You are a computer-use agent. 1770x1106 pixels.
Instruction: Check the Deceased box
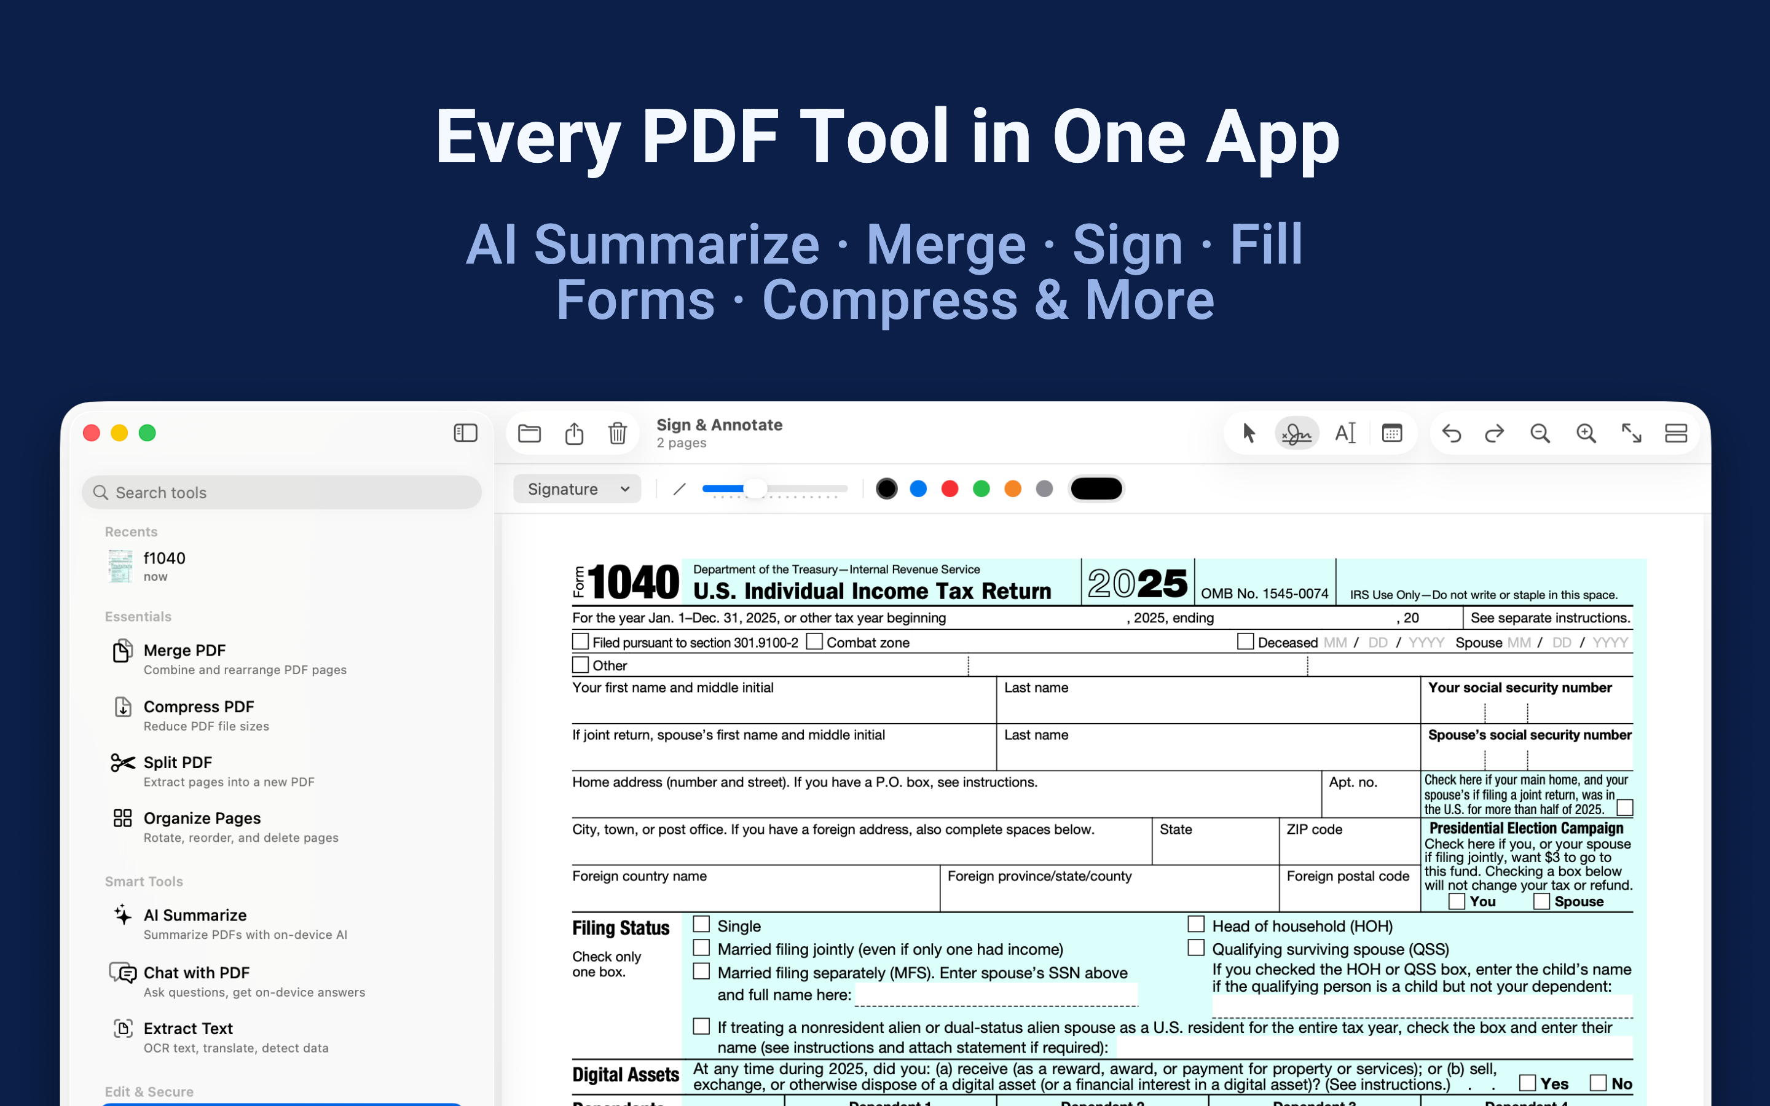[x=1246, y=641]
